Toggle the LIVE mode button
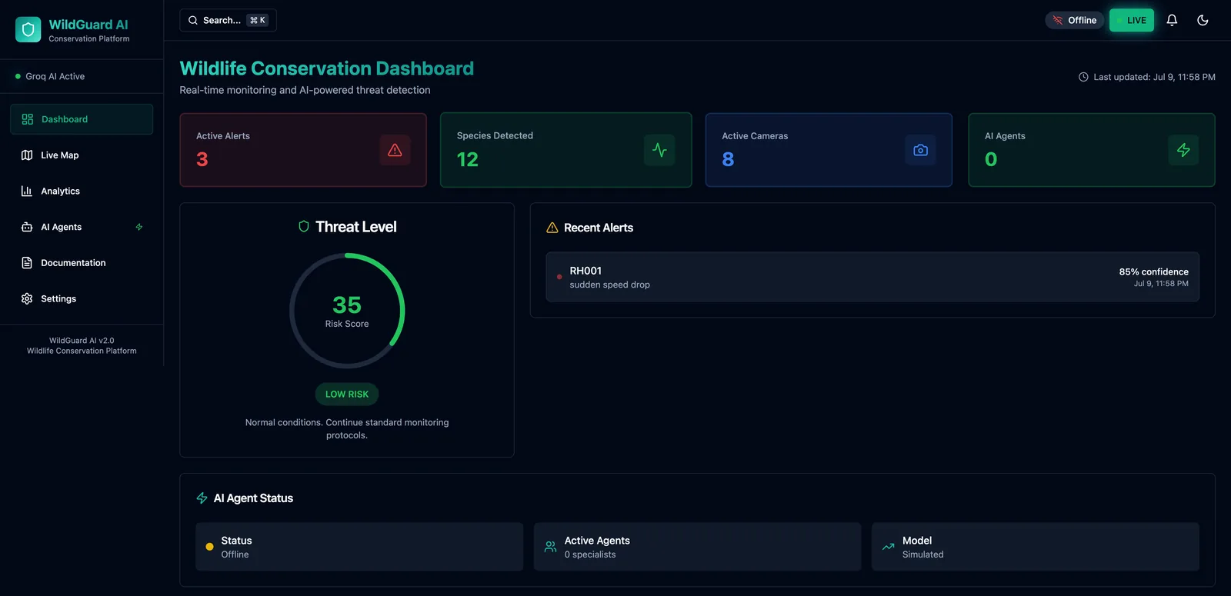Screen dimensions: 1231x596 coord(1132,20)
